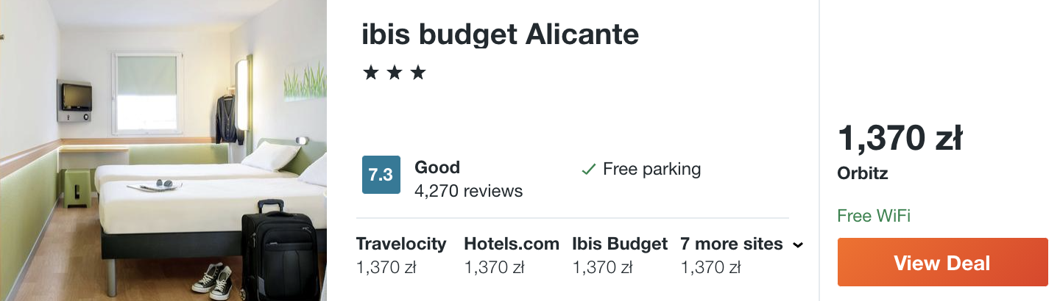This screenshot has height=301, width=1060.
Task: Open the ibis budget Alicante hotel title
Action: click(501, 34)
